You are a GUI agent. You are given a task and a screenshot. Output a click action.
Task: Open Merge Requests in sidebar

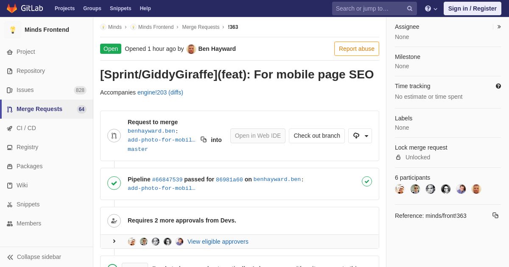[39, 109]
